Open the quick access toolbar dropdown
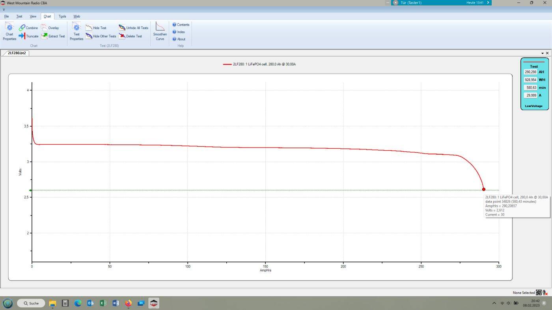The image size is (552, 310). click(4, 9)
